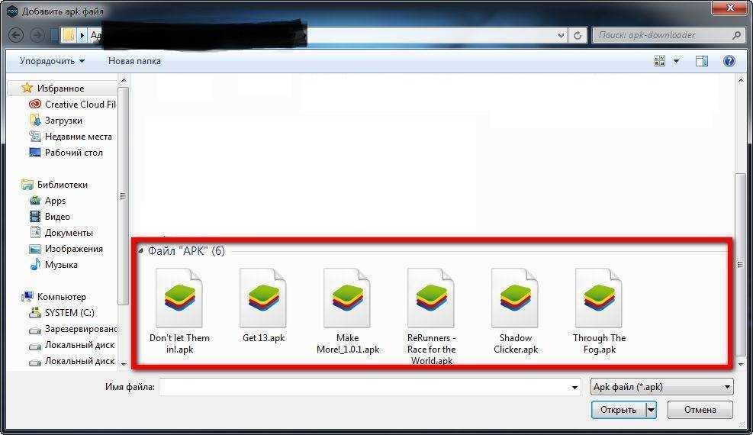Screen dimensions: 753x435
Task: Click the file list scrollbar thumb
Action: (x=740, y=264)
